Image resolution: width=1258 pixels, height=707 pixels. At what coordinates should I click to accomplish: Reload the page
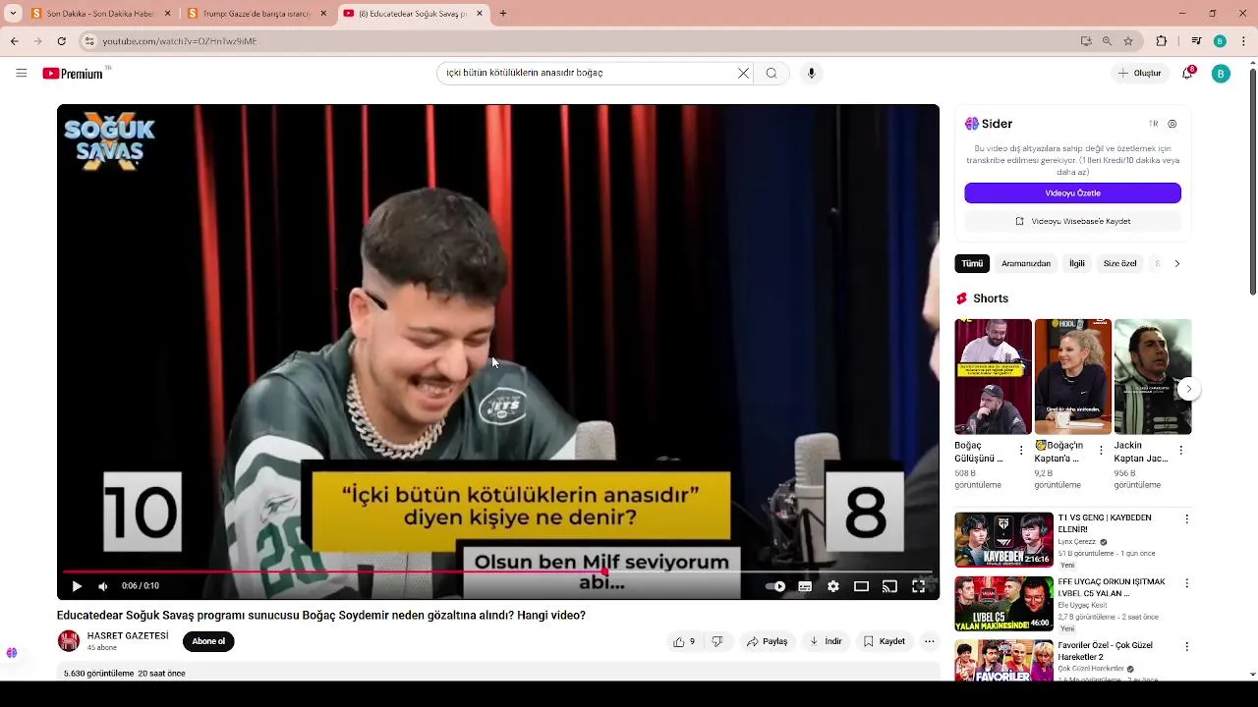(x=61, y=41)
